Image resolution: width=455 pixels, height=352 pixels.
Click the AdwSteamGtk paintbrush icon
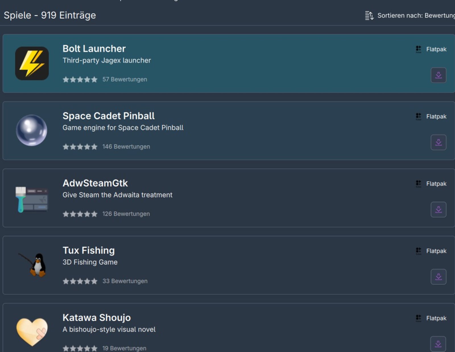point(32,199)
